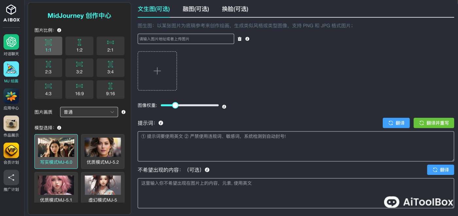Open the AIBOX logo home
Image resolution: width=458 pixels, height=216 pixels.
click(11, 13)
